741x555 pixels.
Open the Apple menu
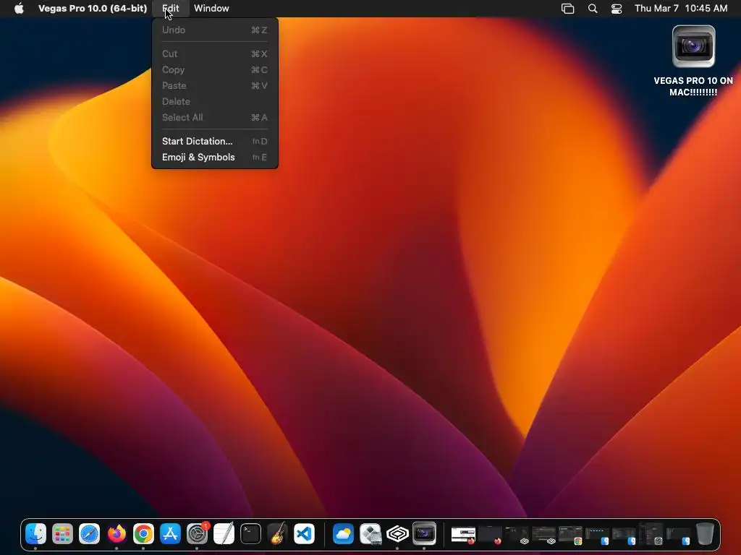(x=19, y=8)
